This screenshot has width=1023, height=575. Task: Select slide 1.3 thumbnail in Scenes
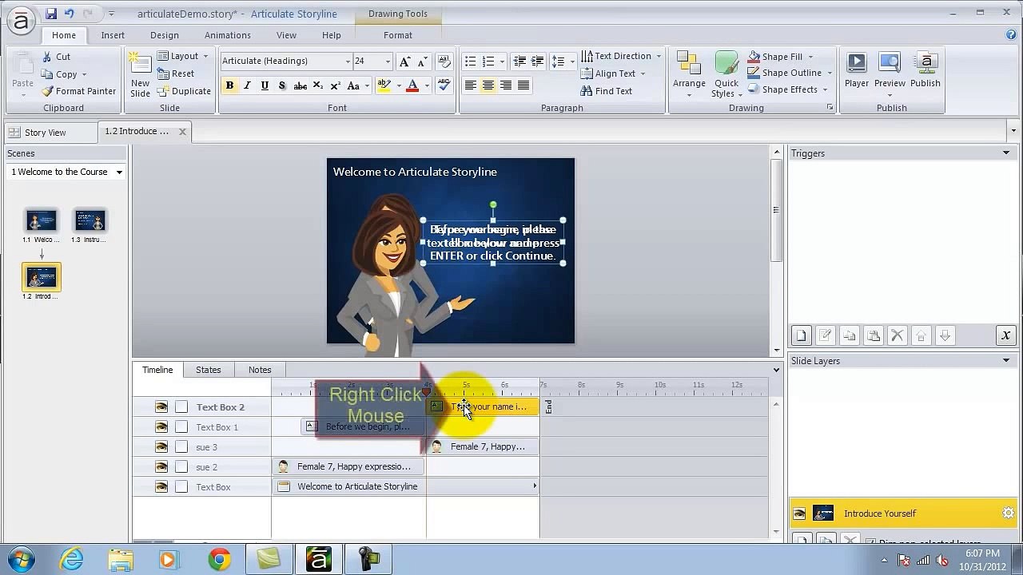point(90,220)
